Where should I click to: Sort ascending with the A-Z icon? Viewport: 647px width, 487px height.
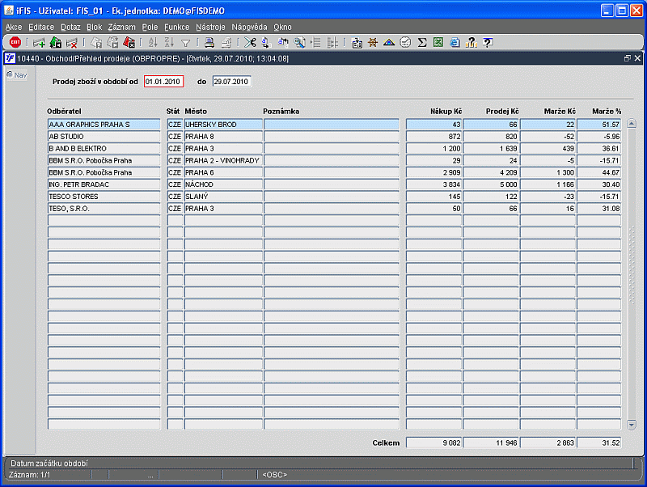click(x=153, y=42)
